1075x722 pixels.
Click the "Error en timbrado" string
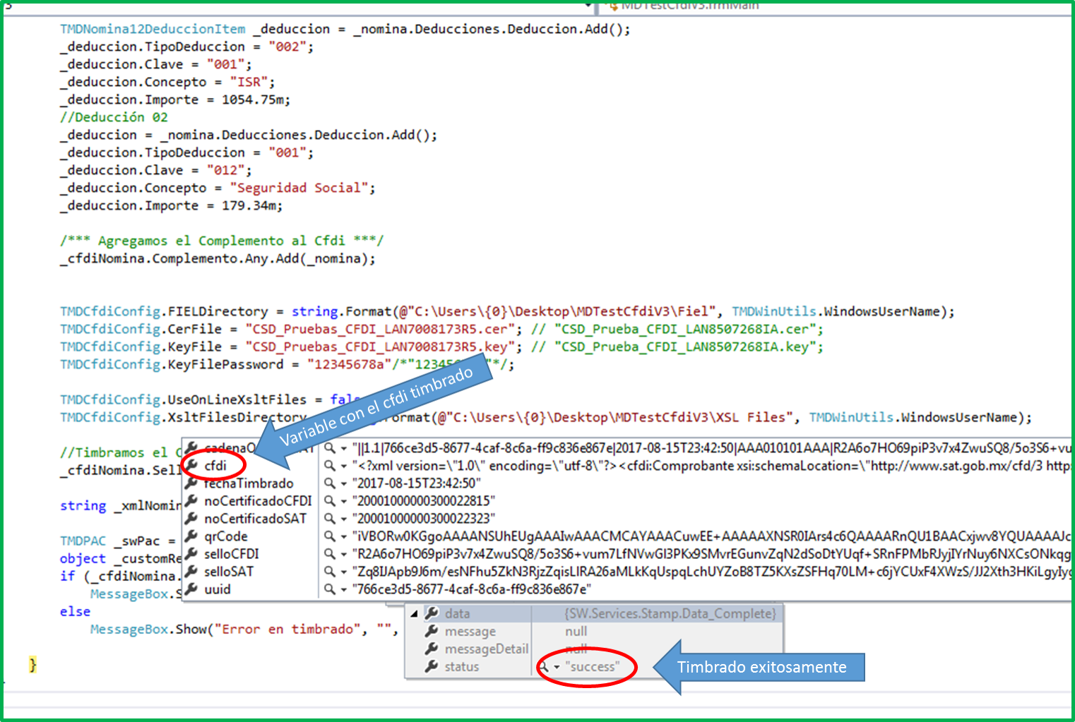[x=287, y=629]
